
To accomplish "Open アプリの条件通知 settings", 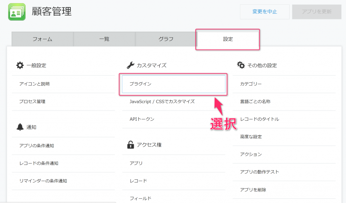I will pos(63,146).
